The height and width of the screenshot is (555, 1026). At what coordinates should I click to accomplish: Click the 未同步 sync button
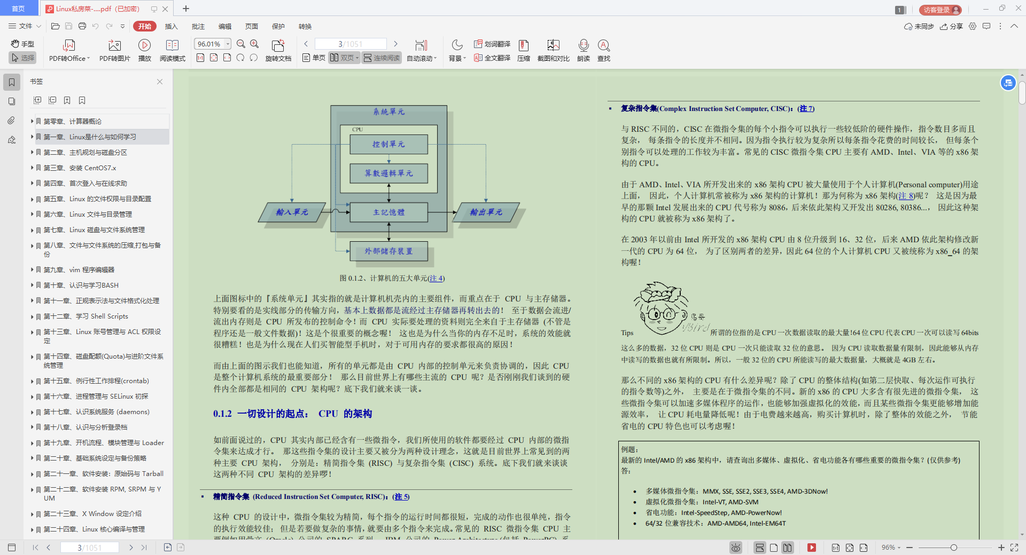920,26
